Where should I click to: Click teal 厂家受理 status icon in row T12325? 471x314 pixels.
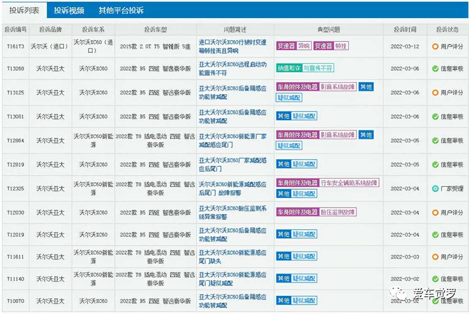[435, 189]
